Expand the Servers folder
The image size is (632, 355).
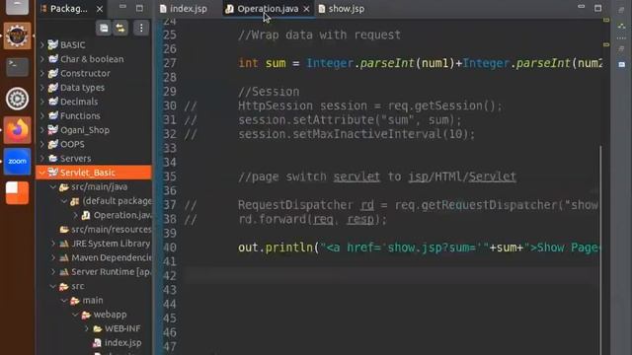[x=42, y=158]
